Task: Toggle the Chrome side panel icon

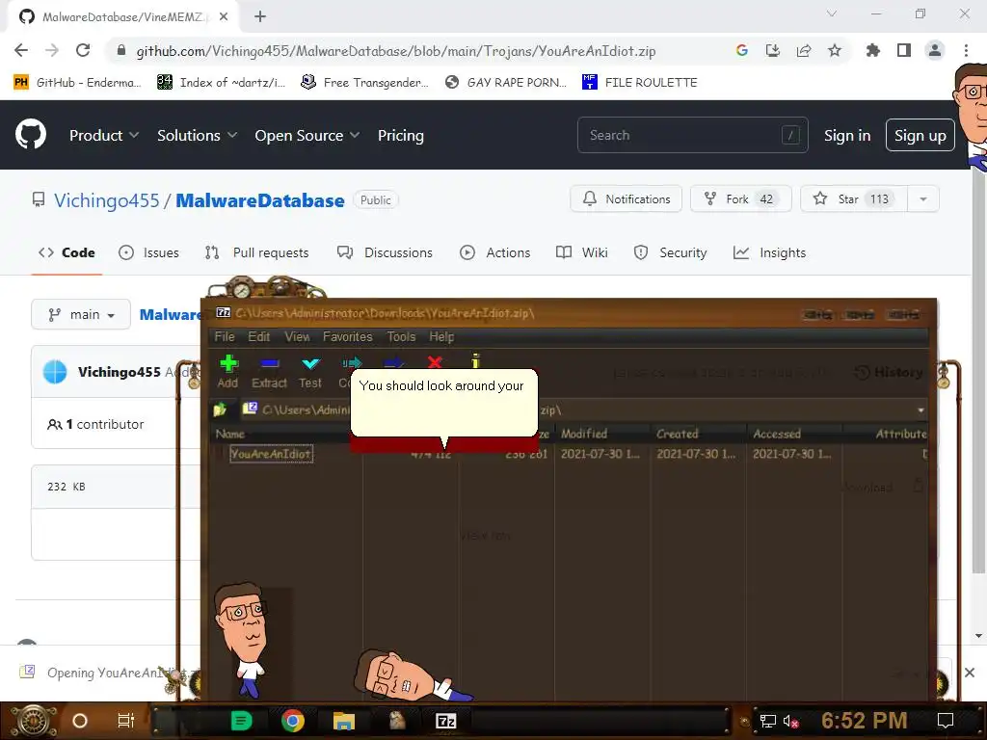Action: (904, 50)
